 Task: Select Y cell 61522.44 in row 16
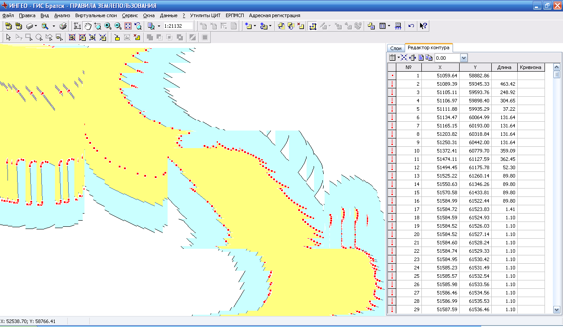pos(475,201)
